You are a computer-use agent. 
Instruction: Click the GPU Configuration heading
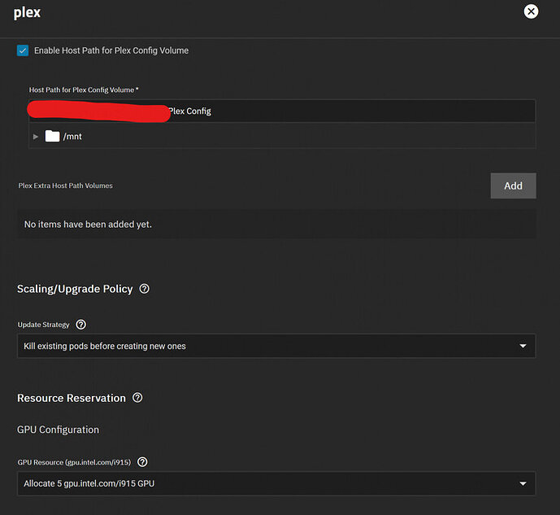pyautogui.click(x=58, y=430)
